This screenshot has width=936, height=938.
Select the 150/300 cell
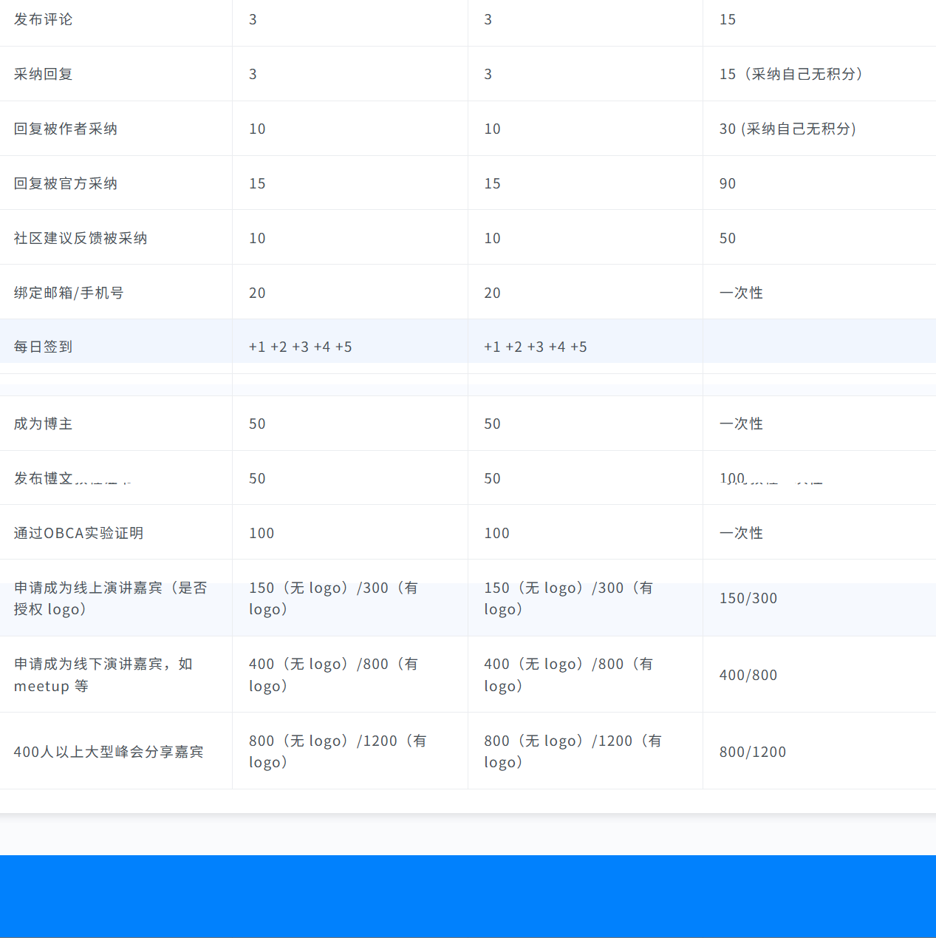748,598
